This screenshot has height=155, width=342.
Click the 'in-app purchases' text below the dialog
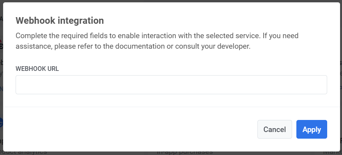[185, 153]
